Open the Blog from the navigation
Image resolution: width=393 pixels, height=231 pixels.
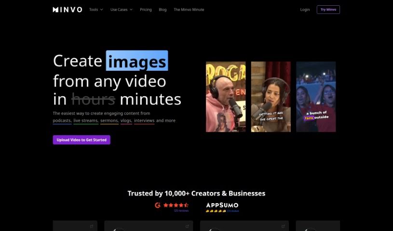click(x=163, y=10)
